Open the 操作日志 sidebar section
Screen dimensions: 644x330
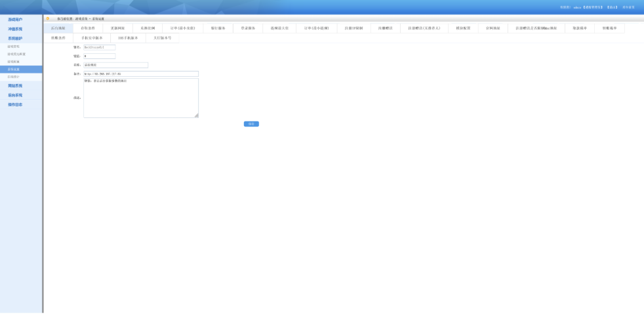[x=15, y=104]
